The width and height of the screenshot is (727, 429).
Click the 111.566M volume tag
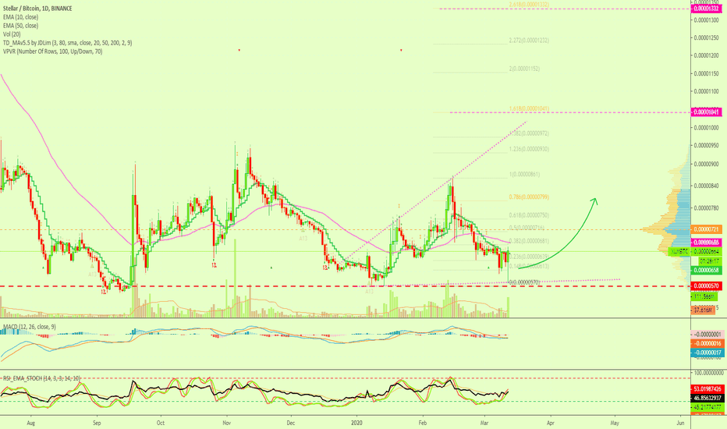point(704,296)
